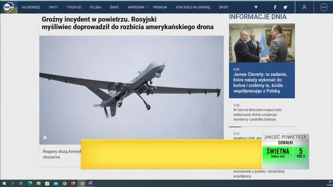333x187 pixels.
Task: Expand more sections with the white triangle arrow
Action: click(x=256, y=7)
